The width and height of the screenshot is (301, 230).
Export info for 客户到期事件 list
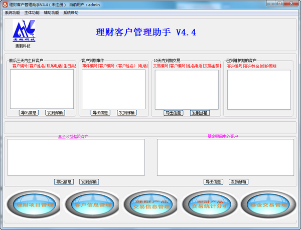(x=100, y=113)
